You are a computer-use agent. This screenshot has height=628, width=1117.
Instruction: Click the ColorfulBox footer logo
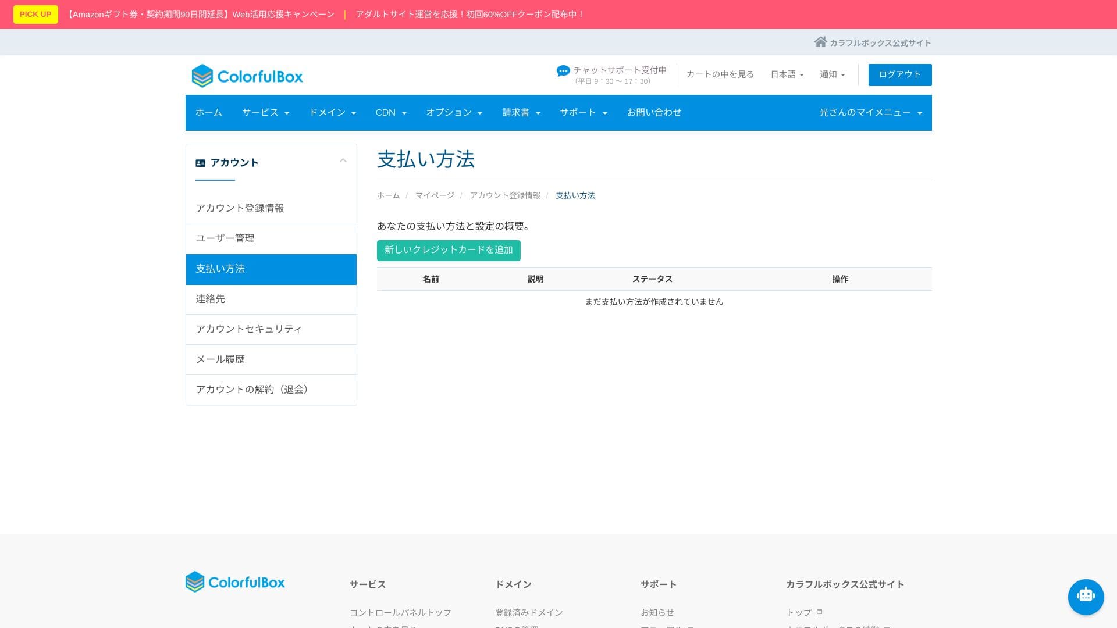click(235, 582)
